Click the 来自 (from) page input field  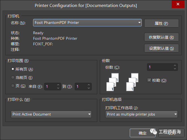tap(50, 87)
